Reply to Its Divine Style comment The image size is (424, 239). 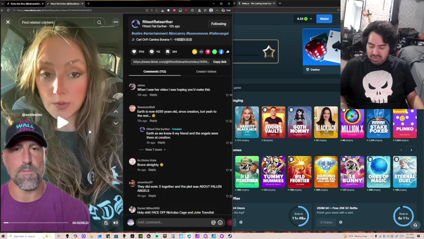click(152, 170)
